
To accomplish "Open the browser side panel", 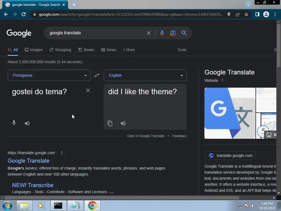I will tap(257, 14).
